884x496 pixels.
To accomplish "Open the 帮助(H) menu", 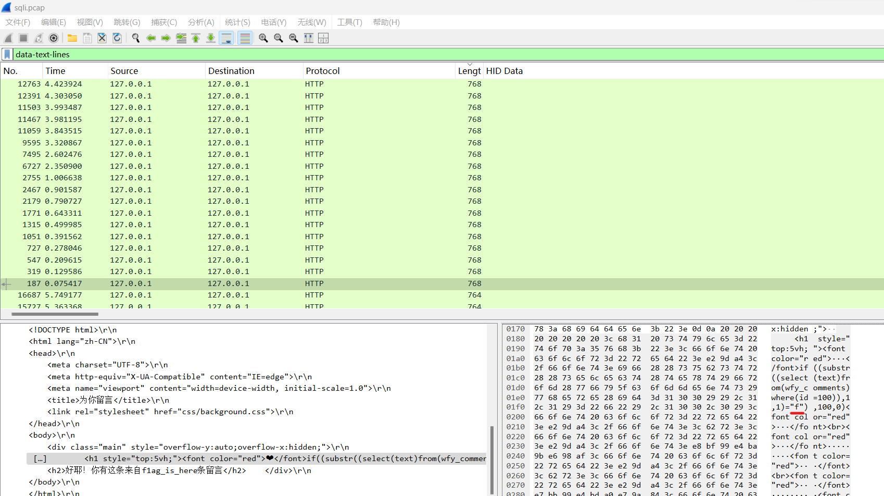I will tap(386, 22).
